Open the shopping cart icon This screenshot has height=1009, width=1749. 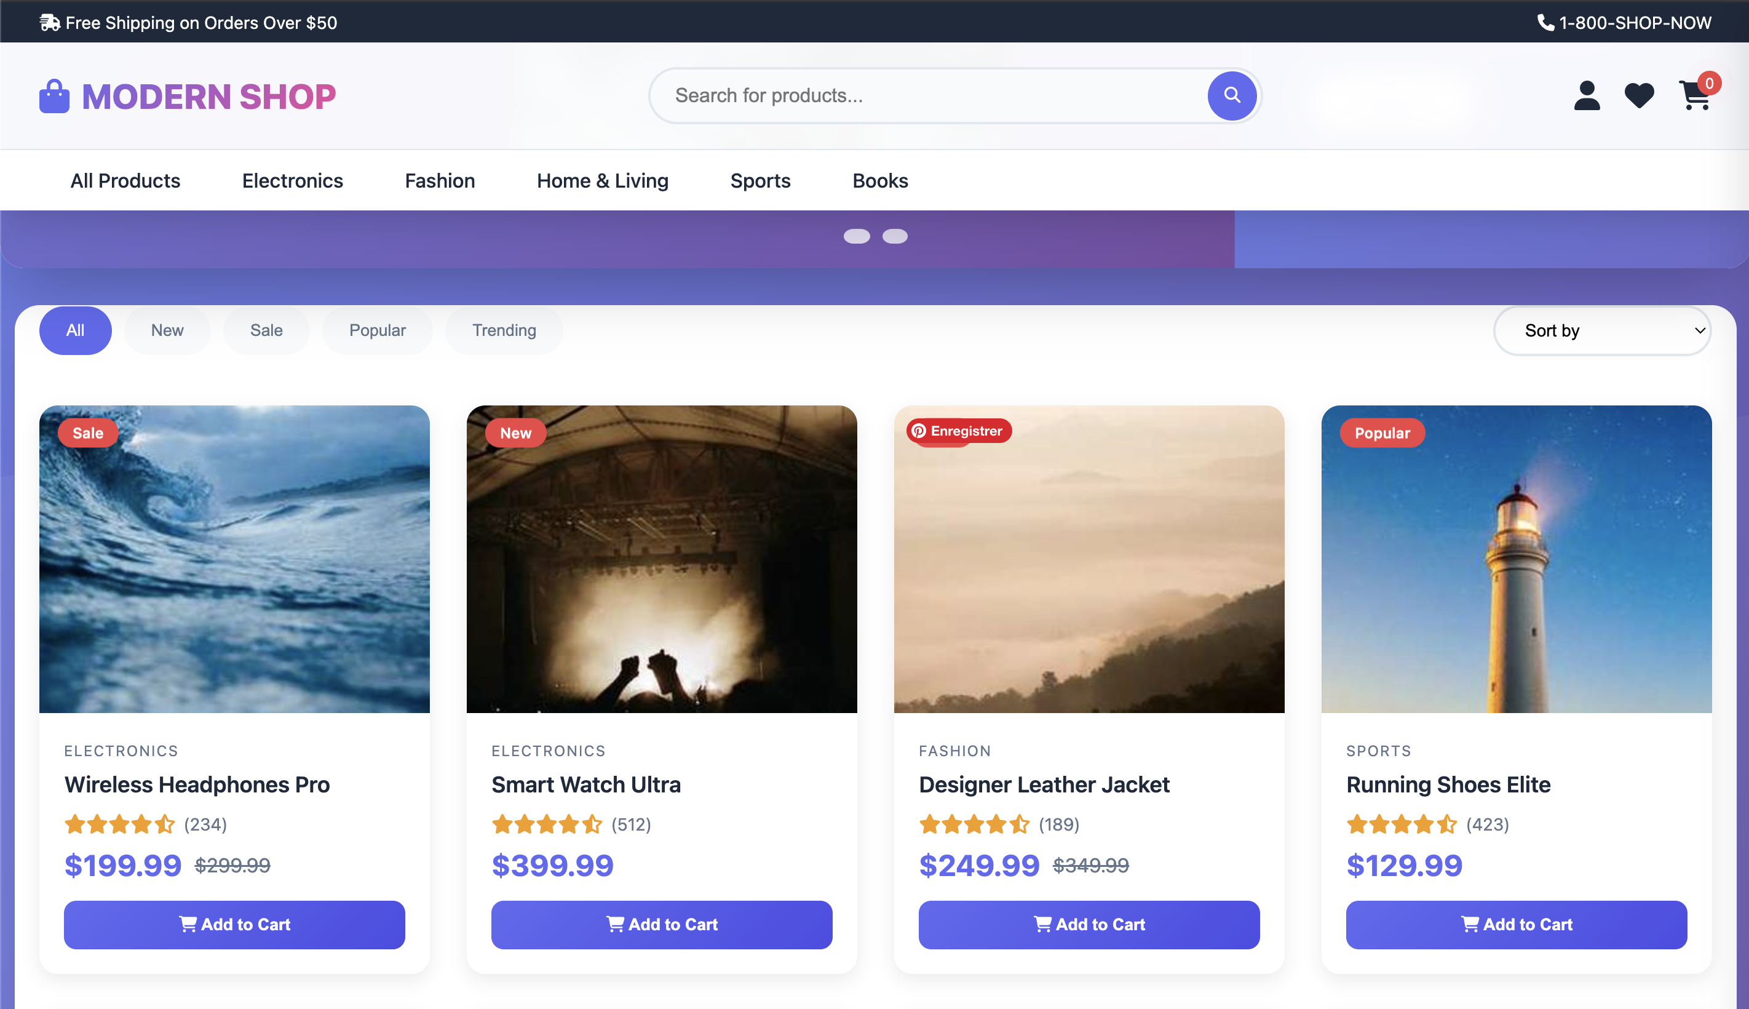tap(1694, 95)
